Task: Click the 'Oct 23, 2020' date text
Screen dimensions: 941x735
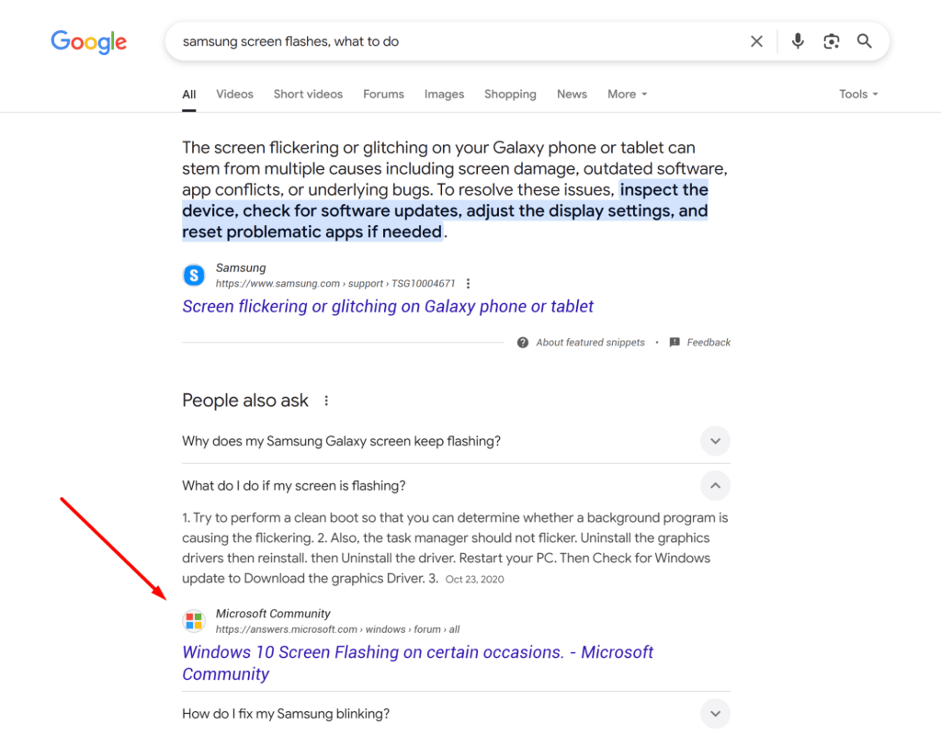Action: pos(475,579)
